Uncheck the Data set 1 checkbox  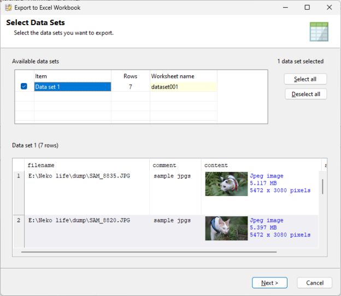tap(24, 86)
